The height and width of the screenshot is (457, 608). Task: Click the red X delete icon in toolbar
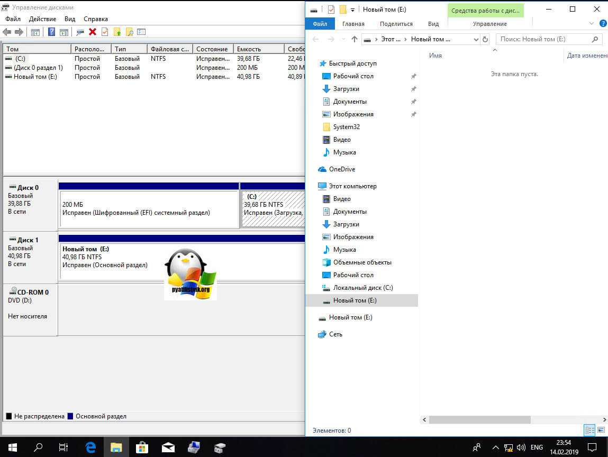coord(93,32)
